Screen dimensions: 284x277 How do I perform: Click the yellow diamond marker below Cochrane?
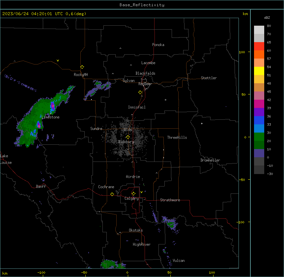112,194
